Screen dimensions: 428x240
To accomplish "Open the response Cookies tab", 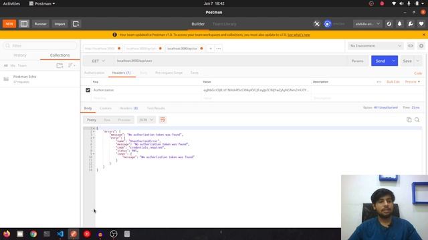I will pos(106,108).
